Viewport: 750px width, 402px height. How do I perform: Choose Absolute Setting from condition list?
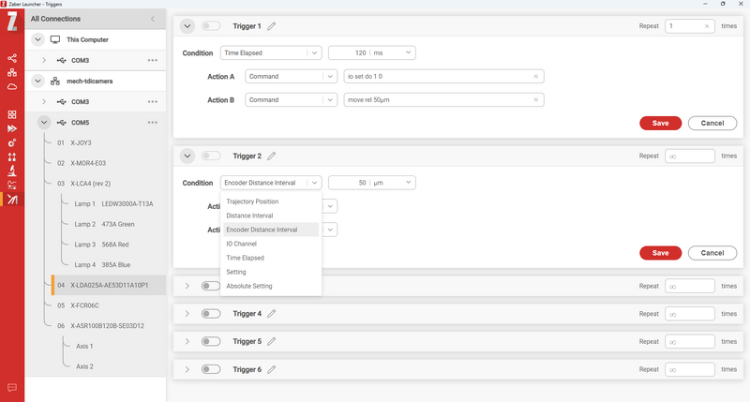[x=271, y=286]
